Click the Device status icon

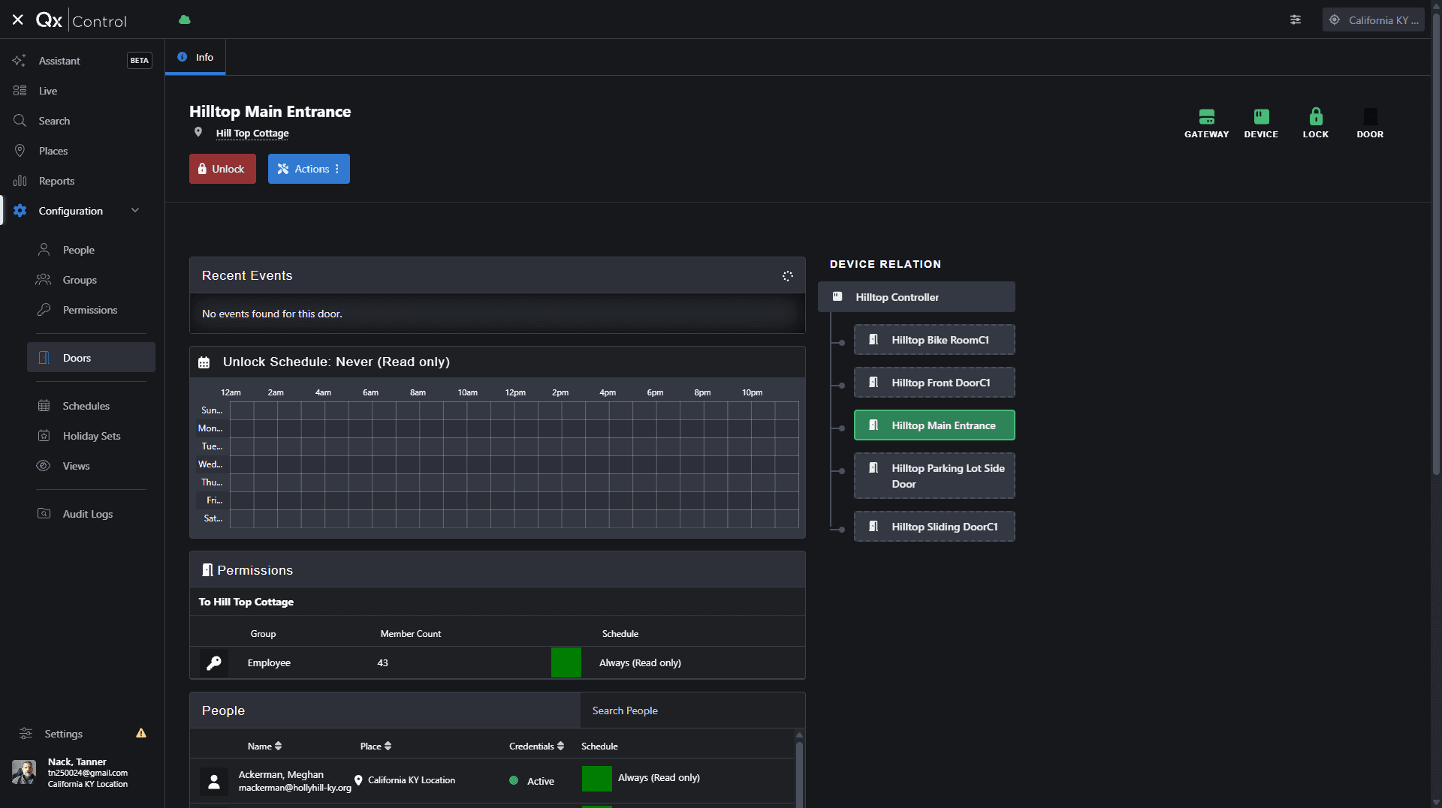[x=1261, y=116]
